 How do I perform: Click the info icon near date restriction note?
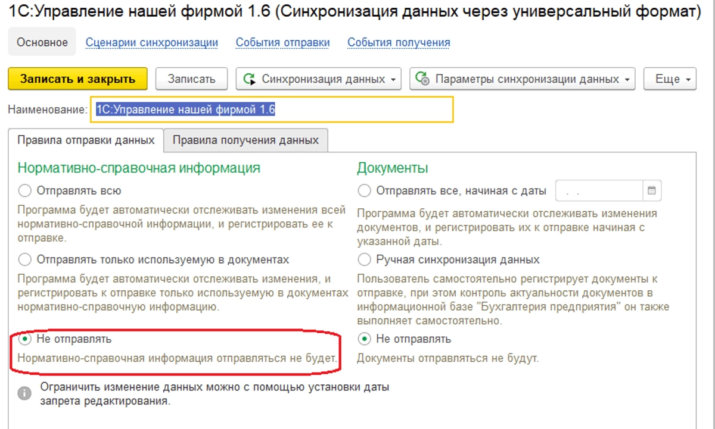click(24, 393)
